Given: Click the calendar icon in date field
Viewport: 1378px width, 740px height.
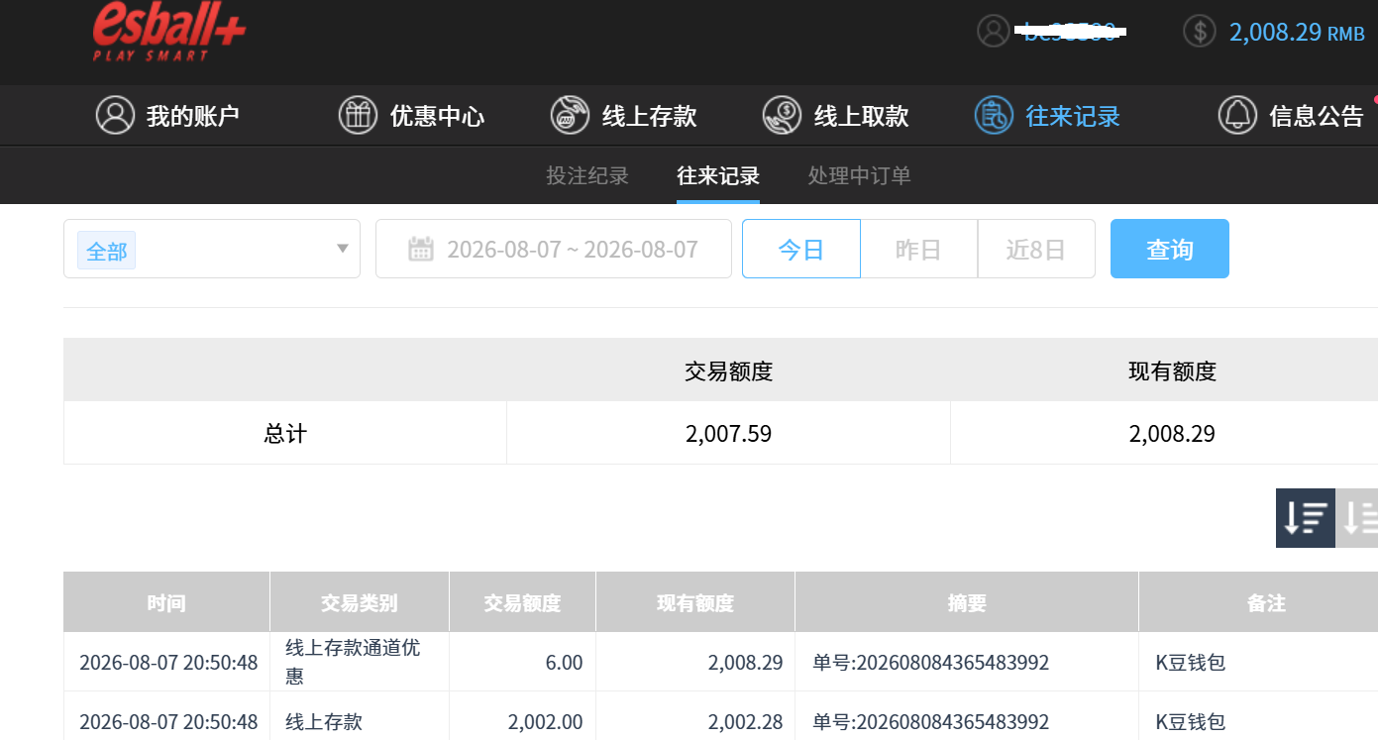Looking at the screenshot, I should click(421, 249).
